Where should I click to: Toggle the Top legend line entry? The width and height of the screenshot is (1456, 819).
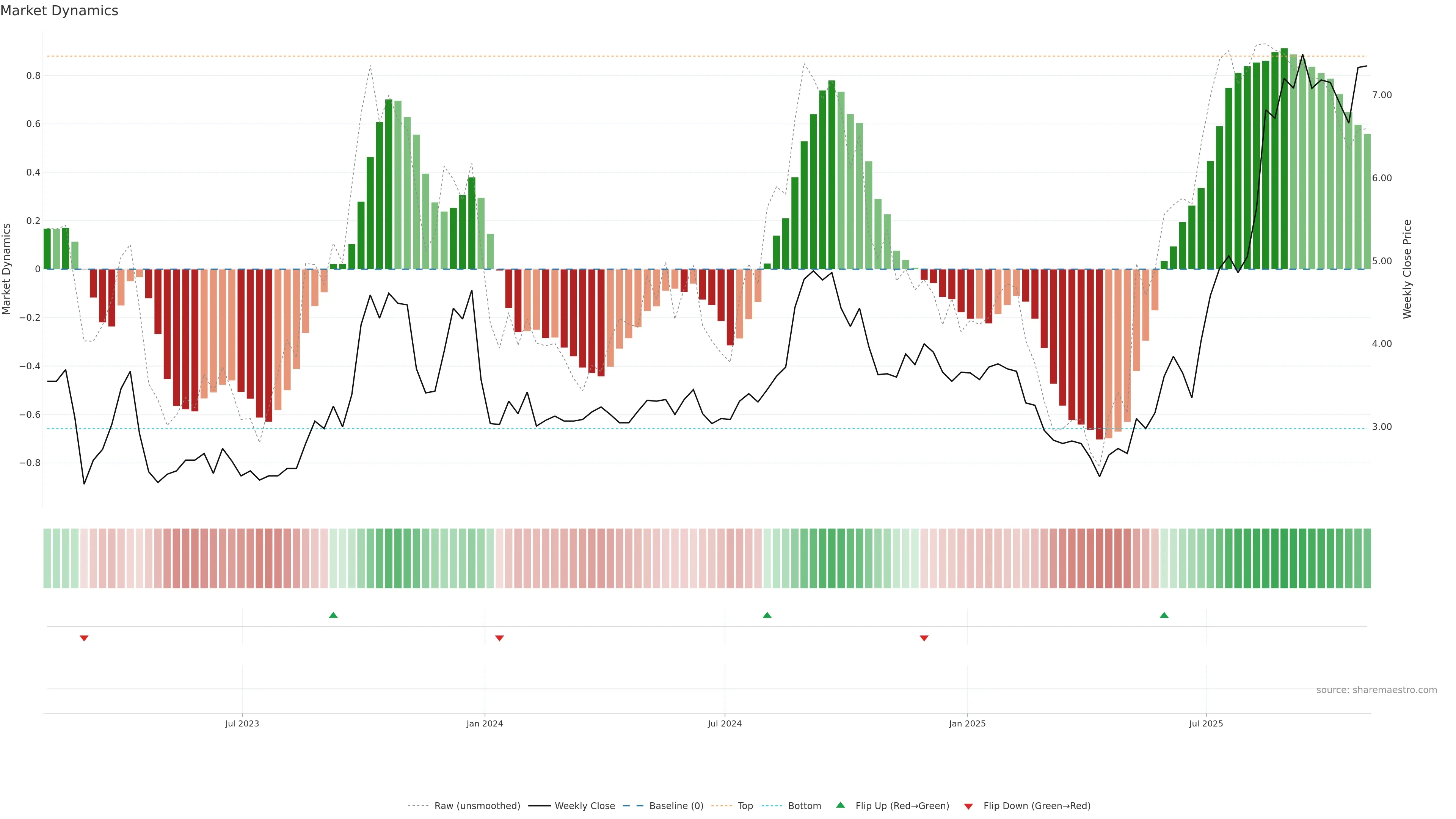(744, 806)
